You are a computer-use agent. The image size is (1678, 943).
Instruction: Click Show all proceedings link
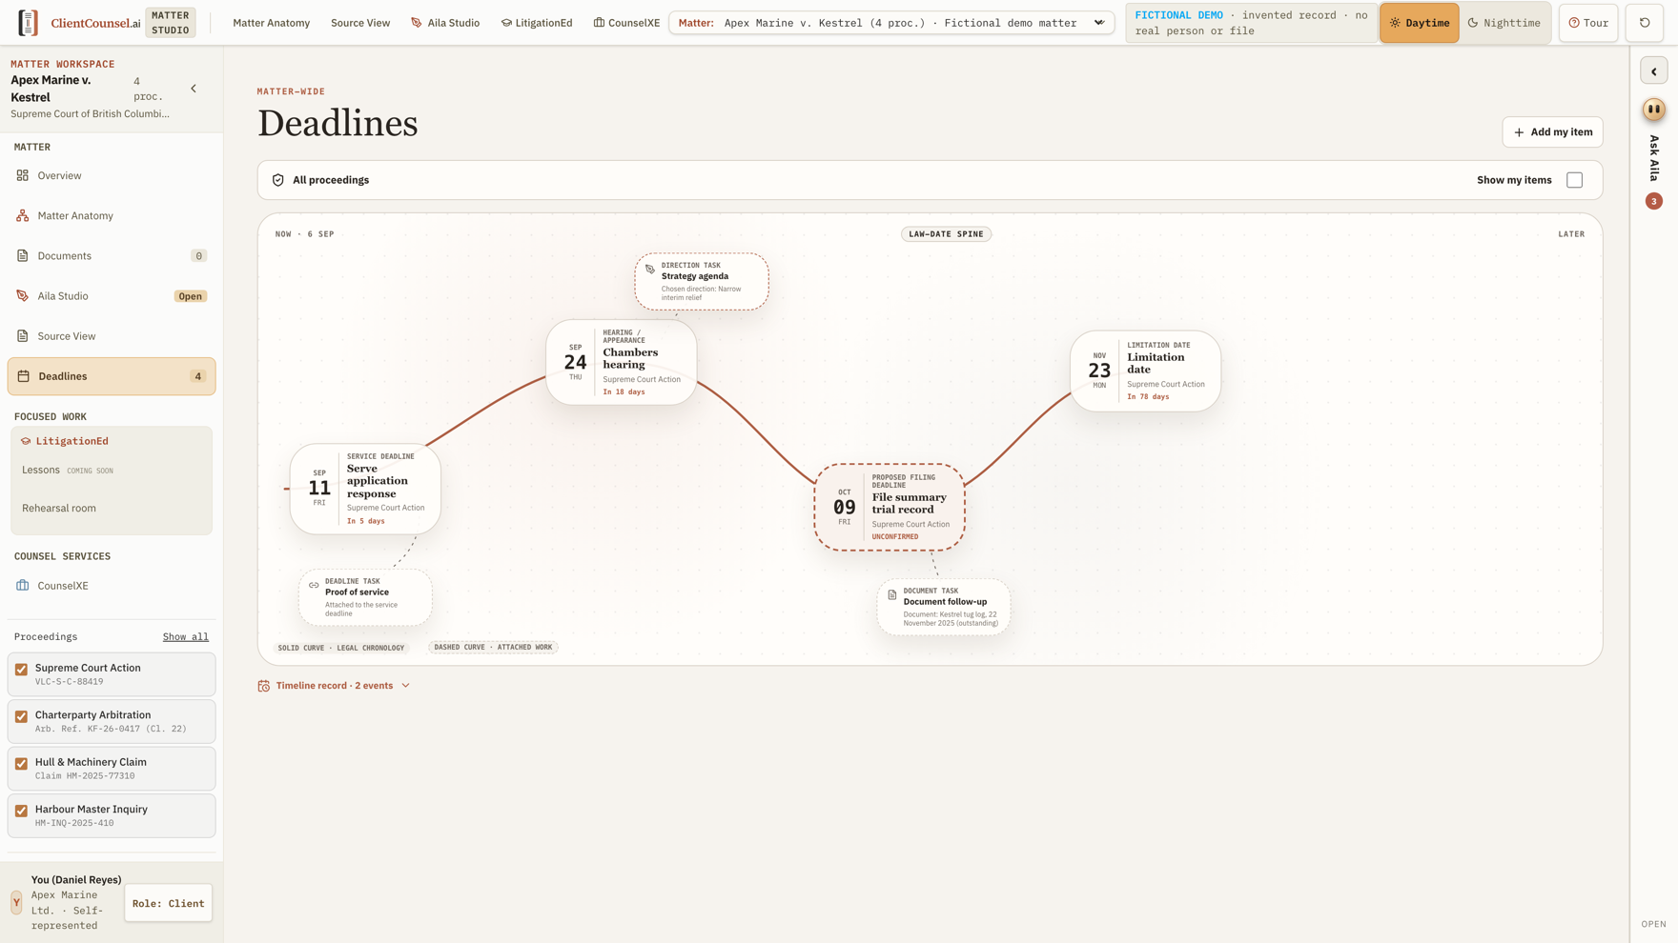[185, 636]
